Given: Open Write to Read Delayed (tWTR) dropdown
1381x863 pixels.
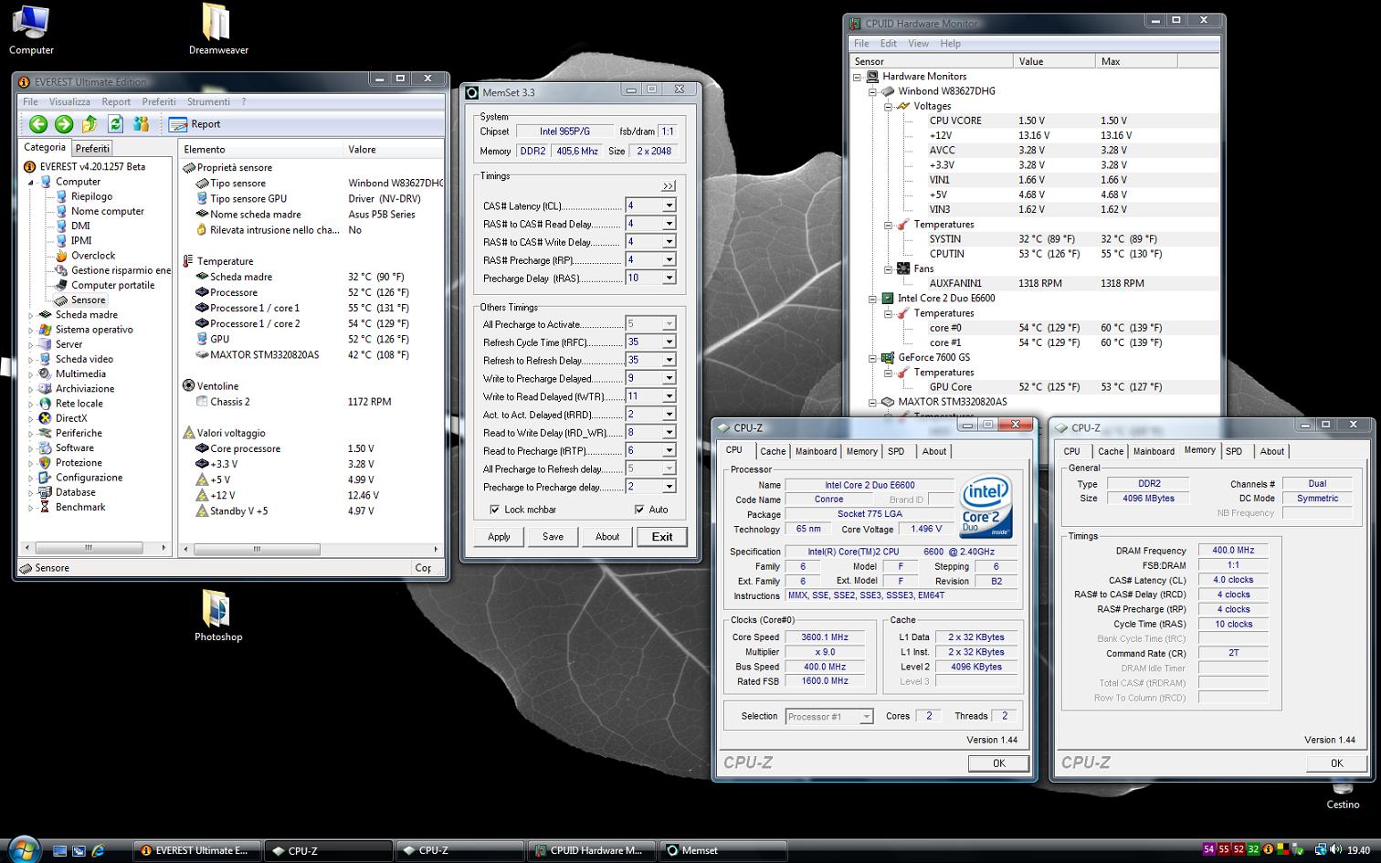Looking at the screenshot, I should (x=669, y=396).
